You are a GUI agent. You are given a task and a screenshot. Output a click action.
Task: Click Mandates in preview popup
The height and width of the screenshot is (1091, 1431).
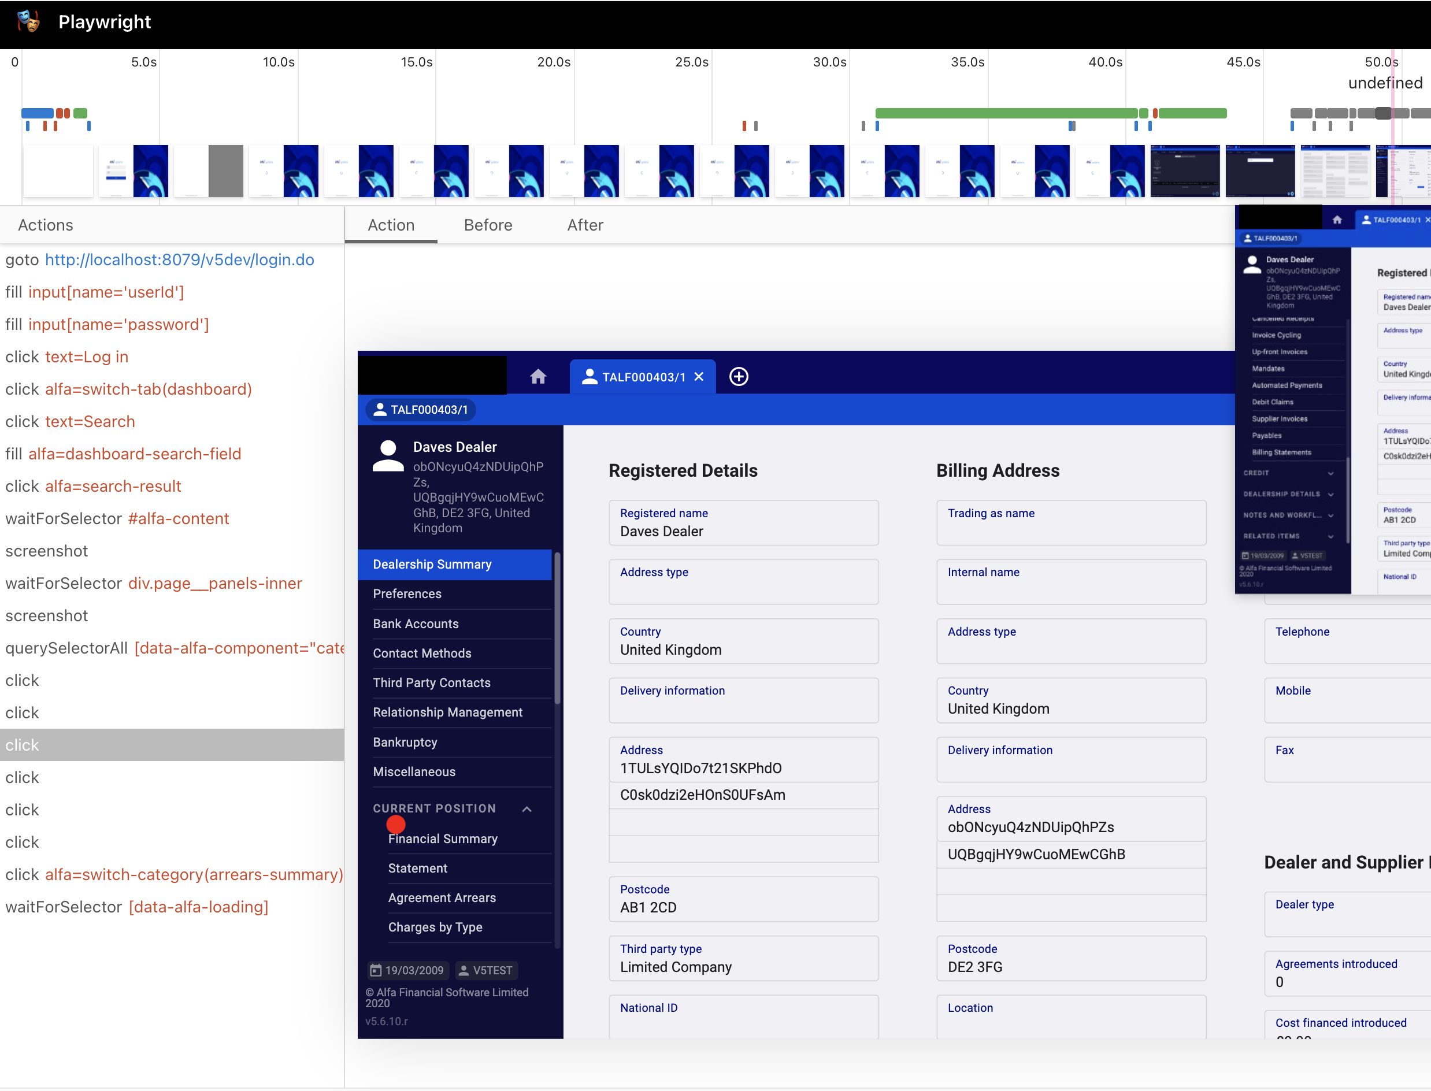click(x=1268, y=369)
